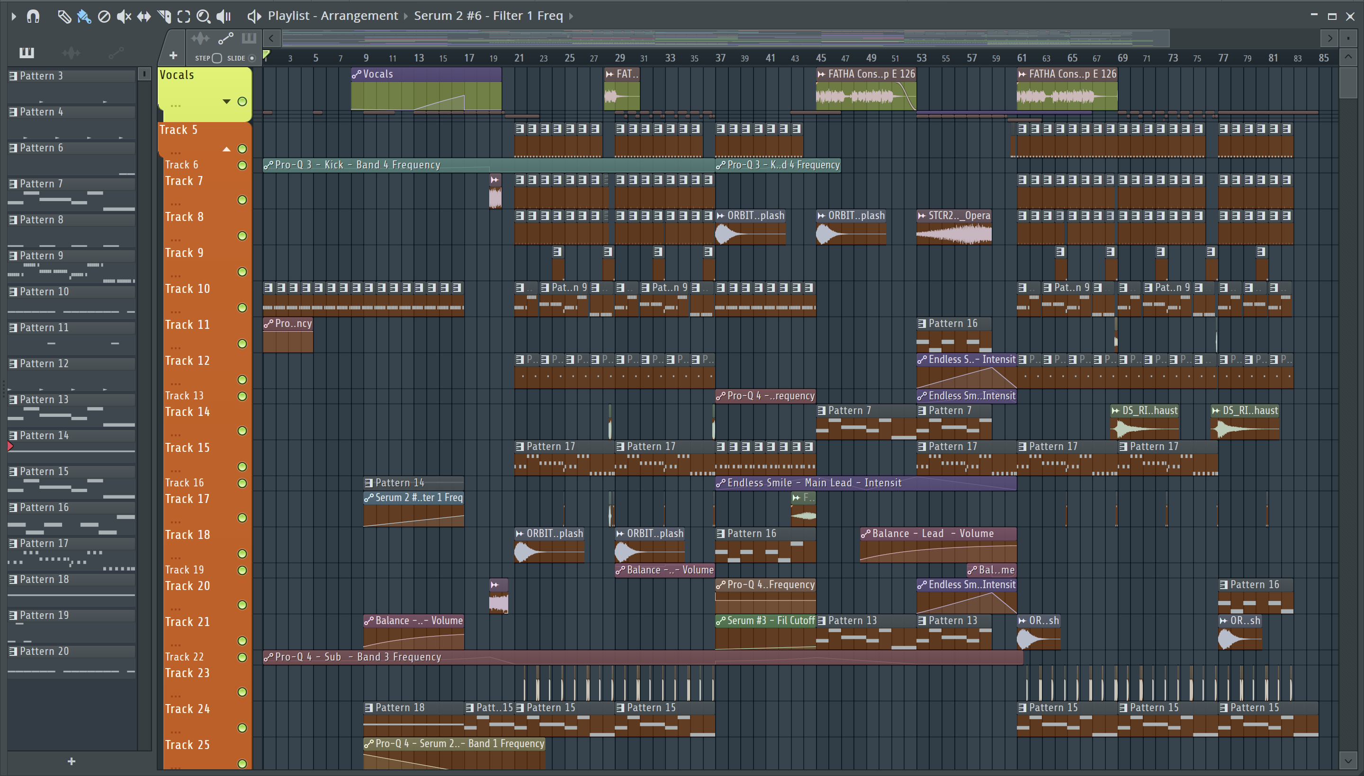
Task: Select the Playback tool
Action: click(224, 17)
